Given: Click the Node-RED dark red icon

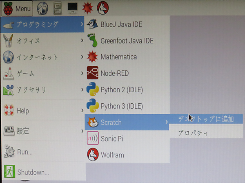Looking at the screenshot, I should 93,73.
